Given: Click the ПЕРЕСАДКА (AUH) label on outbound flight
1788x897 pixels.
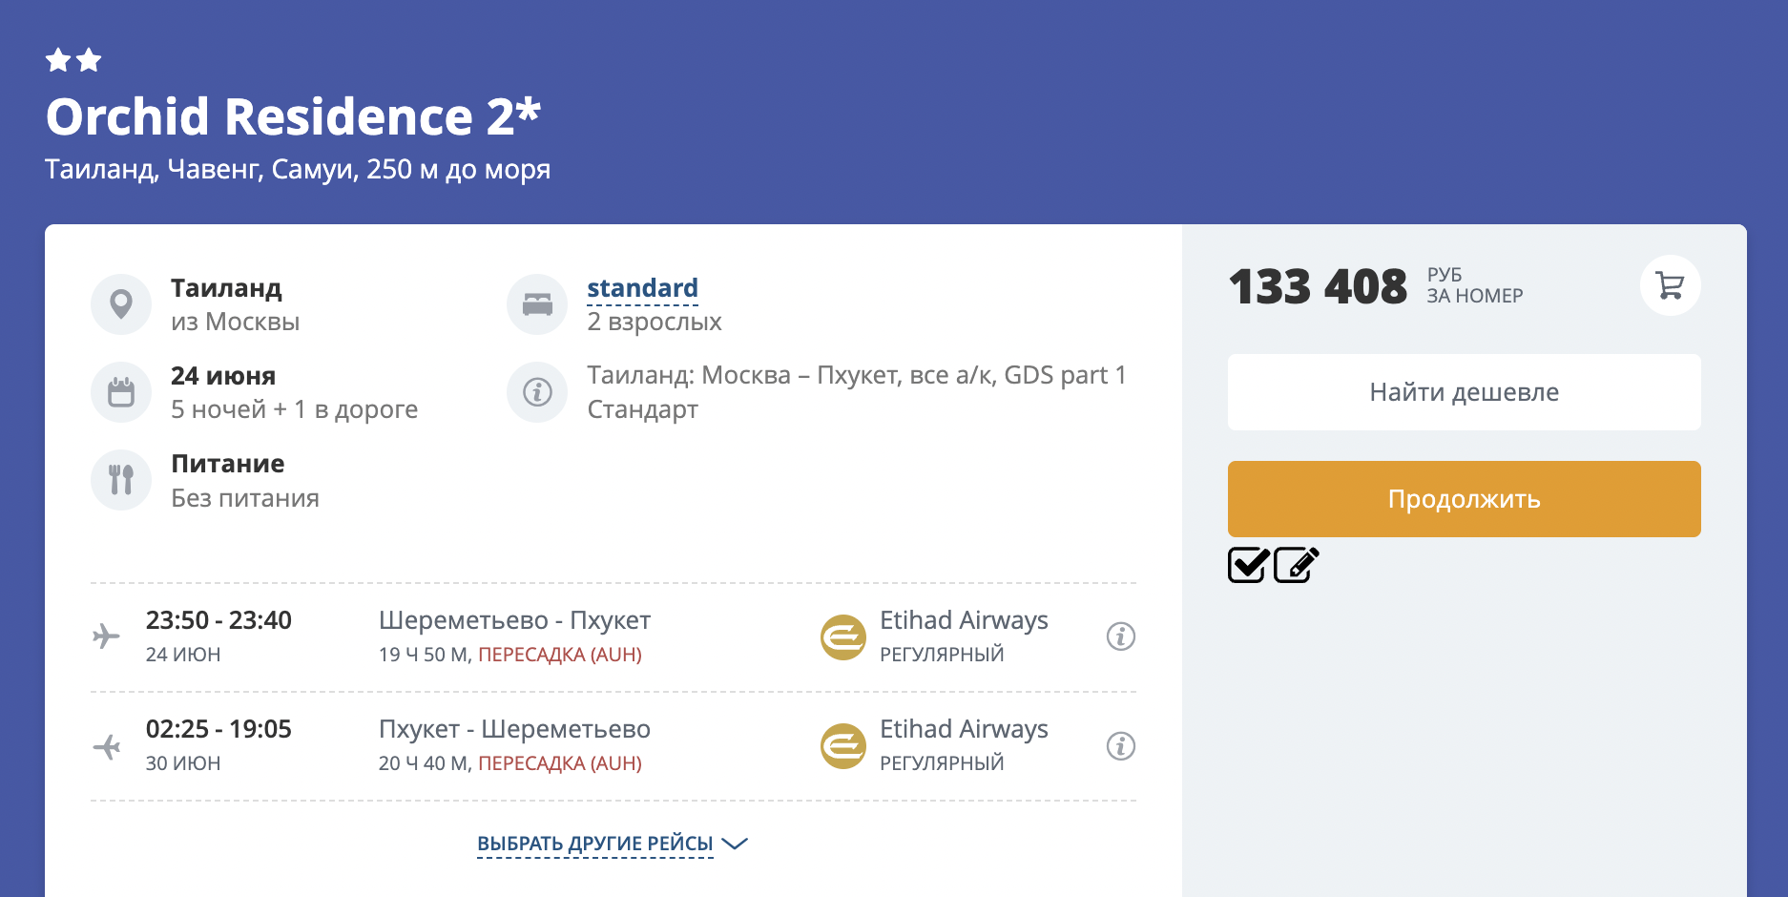Looking at the screenshot, I should point(560,655).
